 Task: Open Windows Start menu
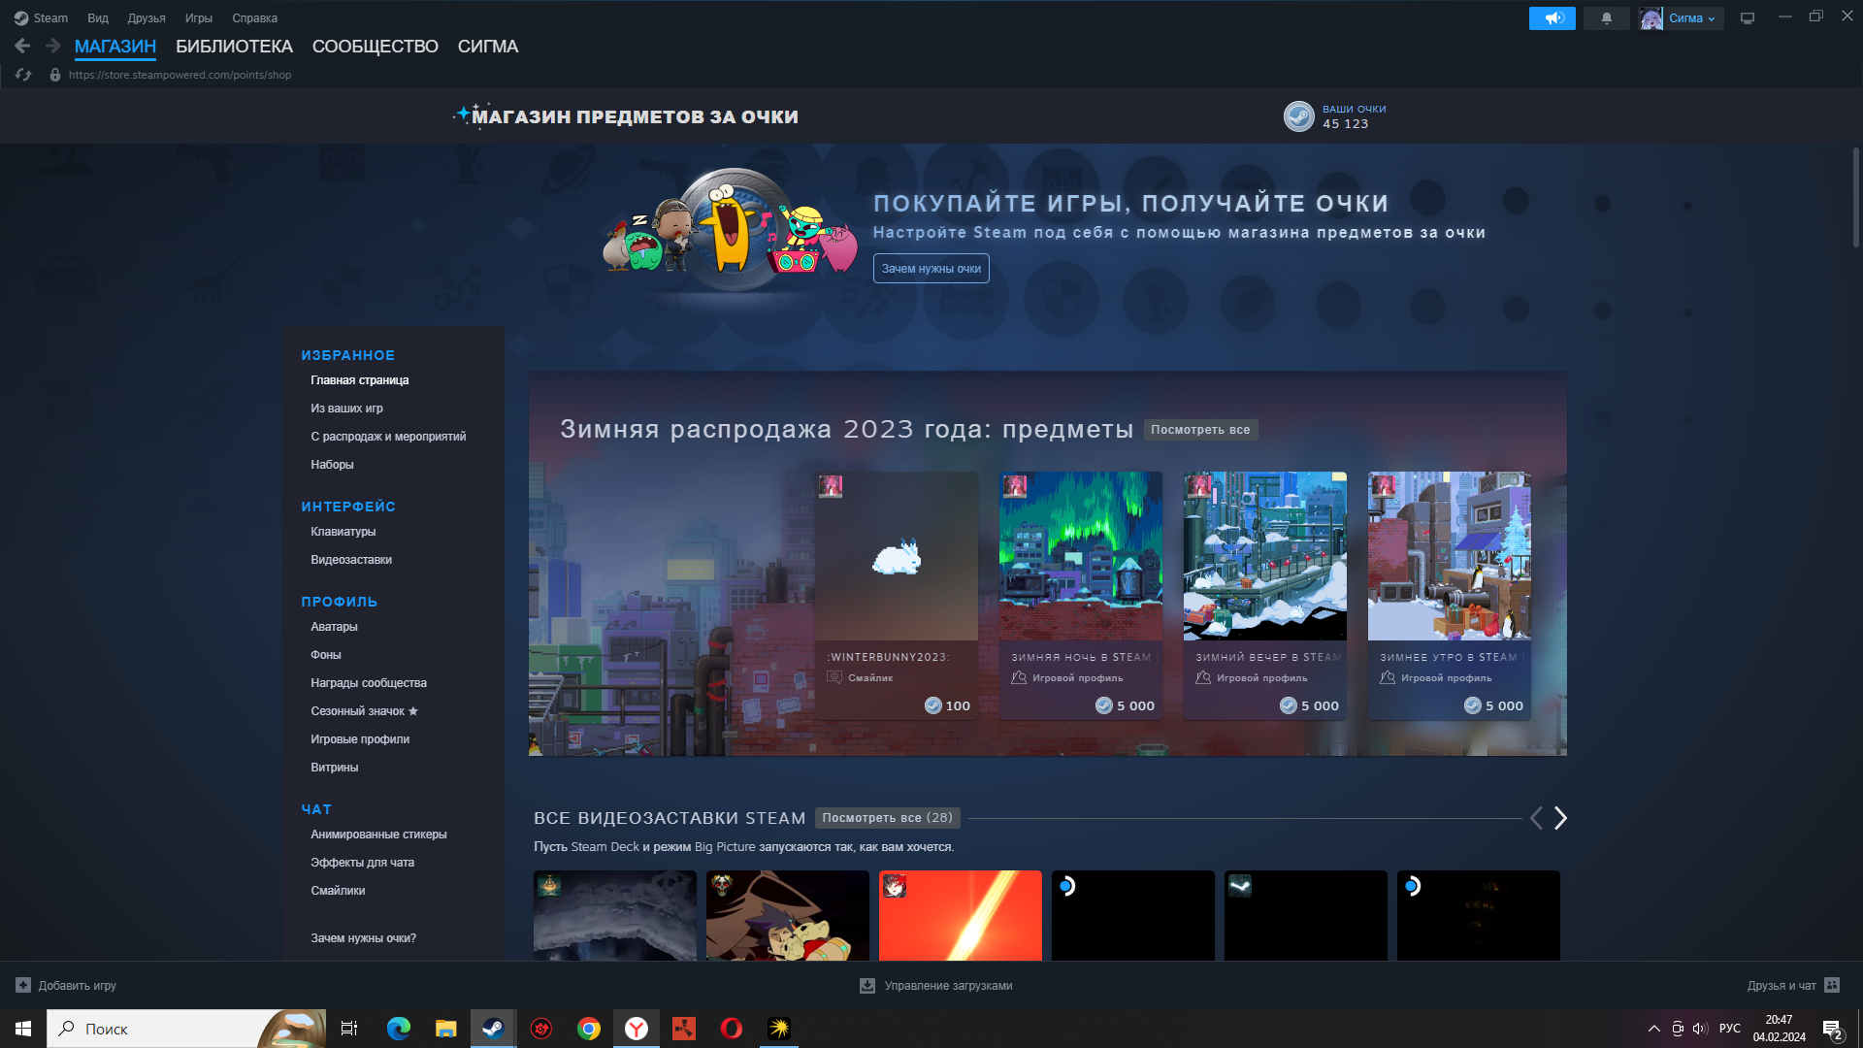pyautogui.click(x=23, y=1029)
